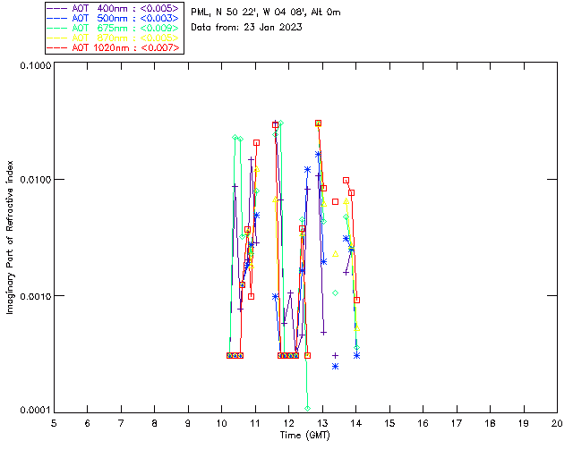This screenshot has height=458, width=573.
Task: Click the green diamond at 0.0001 minimum
Action: click(x=307, y=408)
